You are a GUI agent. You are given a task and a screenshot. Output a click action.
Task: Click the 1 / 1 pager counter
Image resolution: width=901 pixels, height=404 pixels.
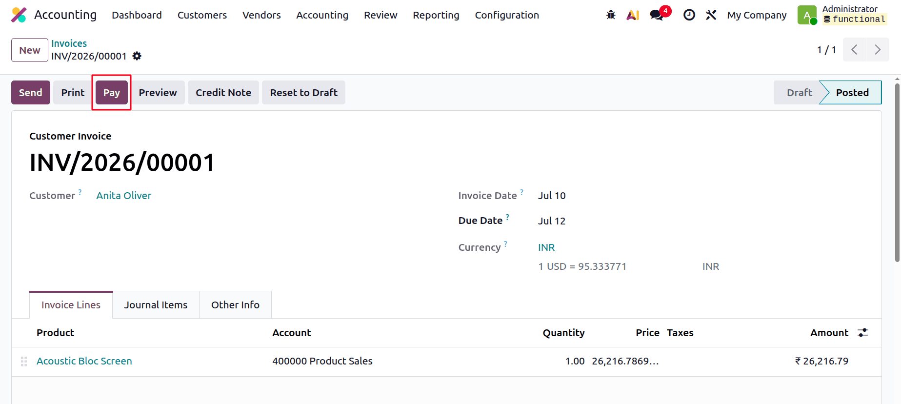coord(826,50)
